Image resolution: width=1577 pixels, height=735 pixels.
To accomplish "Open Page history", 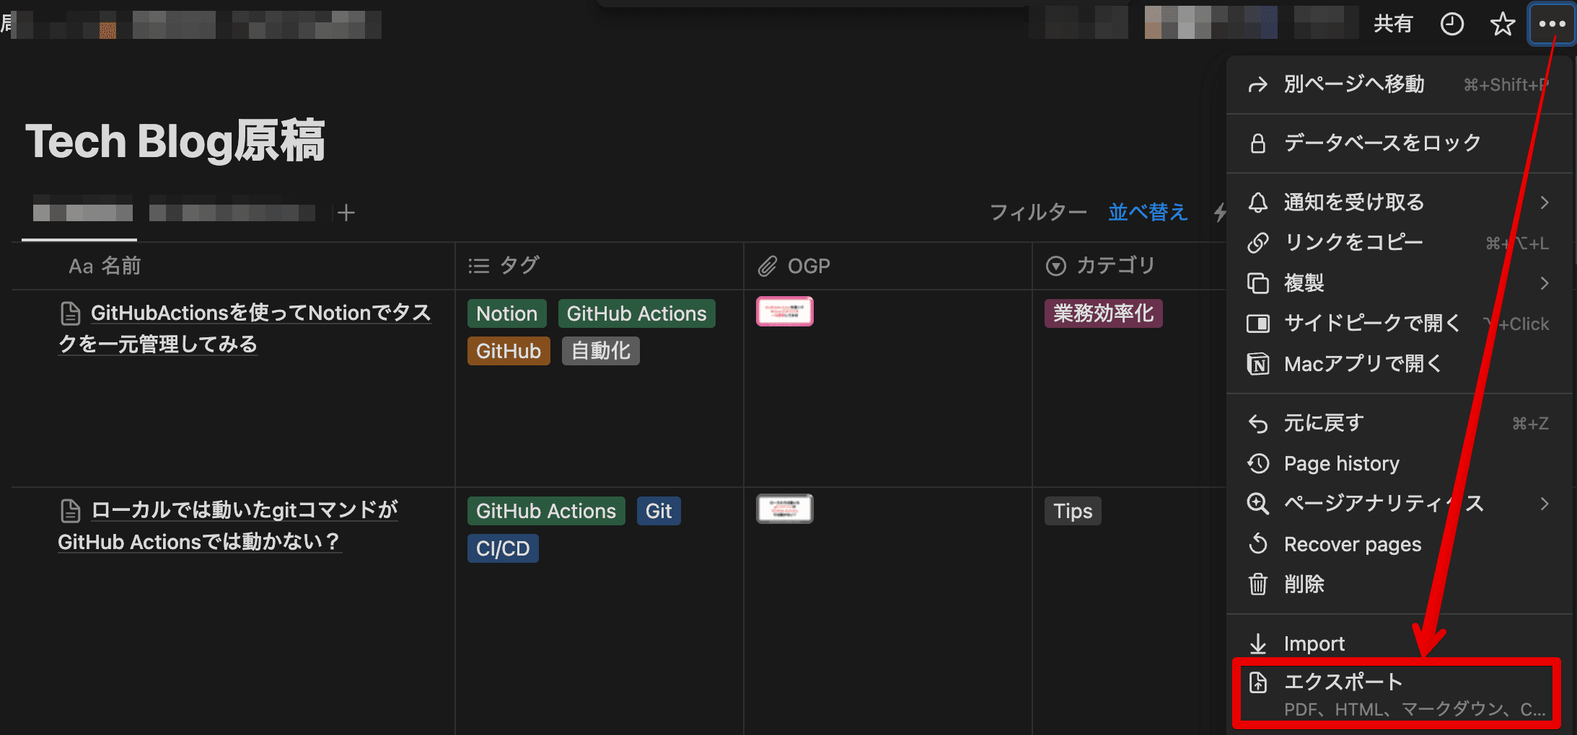I will 1398,463.
